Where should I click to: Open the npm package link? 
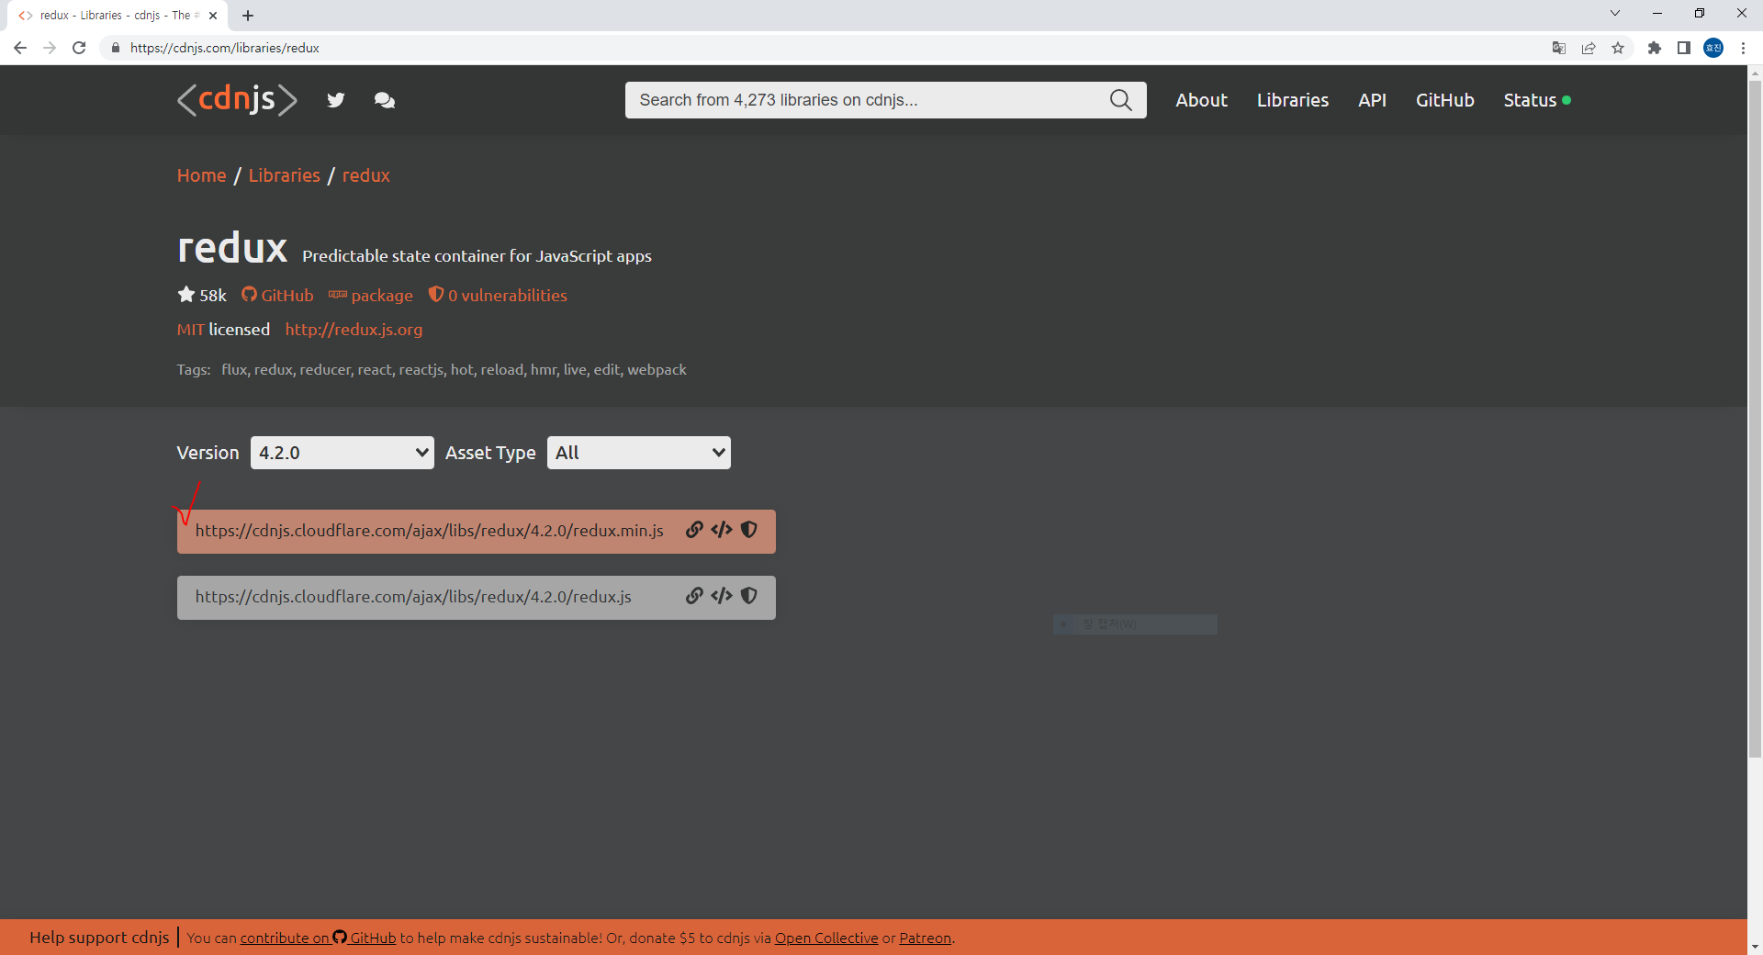[x=371, y=295]
